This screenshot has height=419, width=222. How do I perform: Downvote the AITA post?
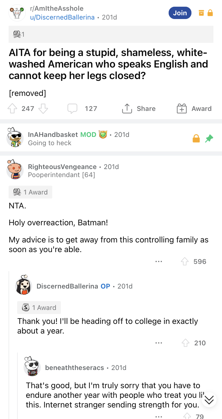(x=43, y=109)
